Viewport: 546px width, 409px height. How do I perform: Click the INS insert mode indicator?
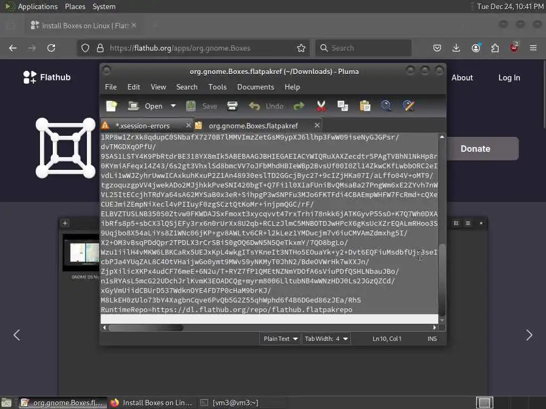432,339
